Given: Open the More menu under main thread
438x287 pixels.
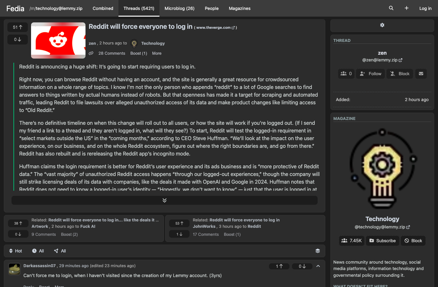Looking at the screenshot, I should click(157, 53).
